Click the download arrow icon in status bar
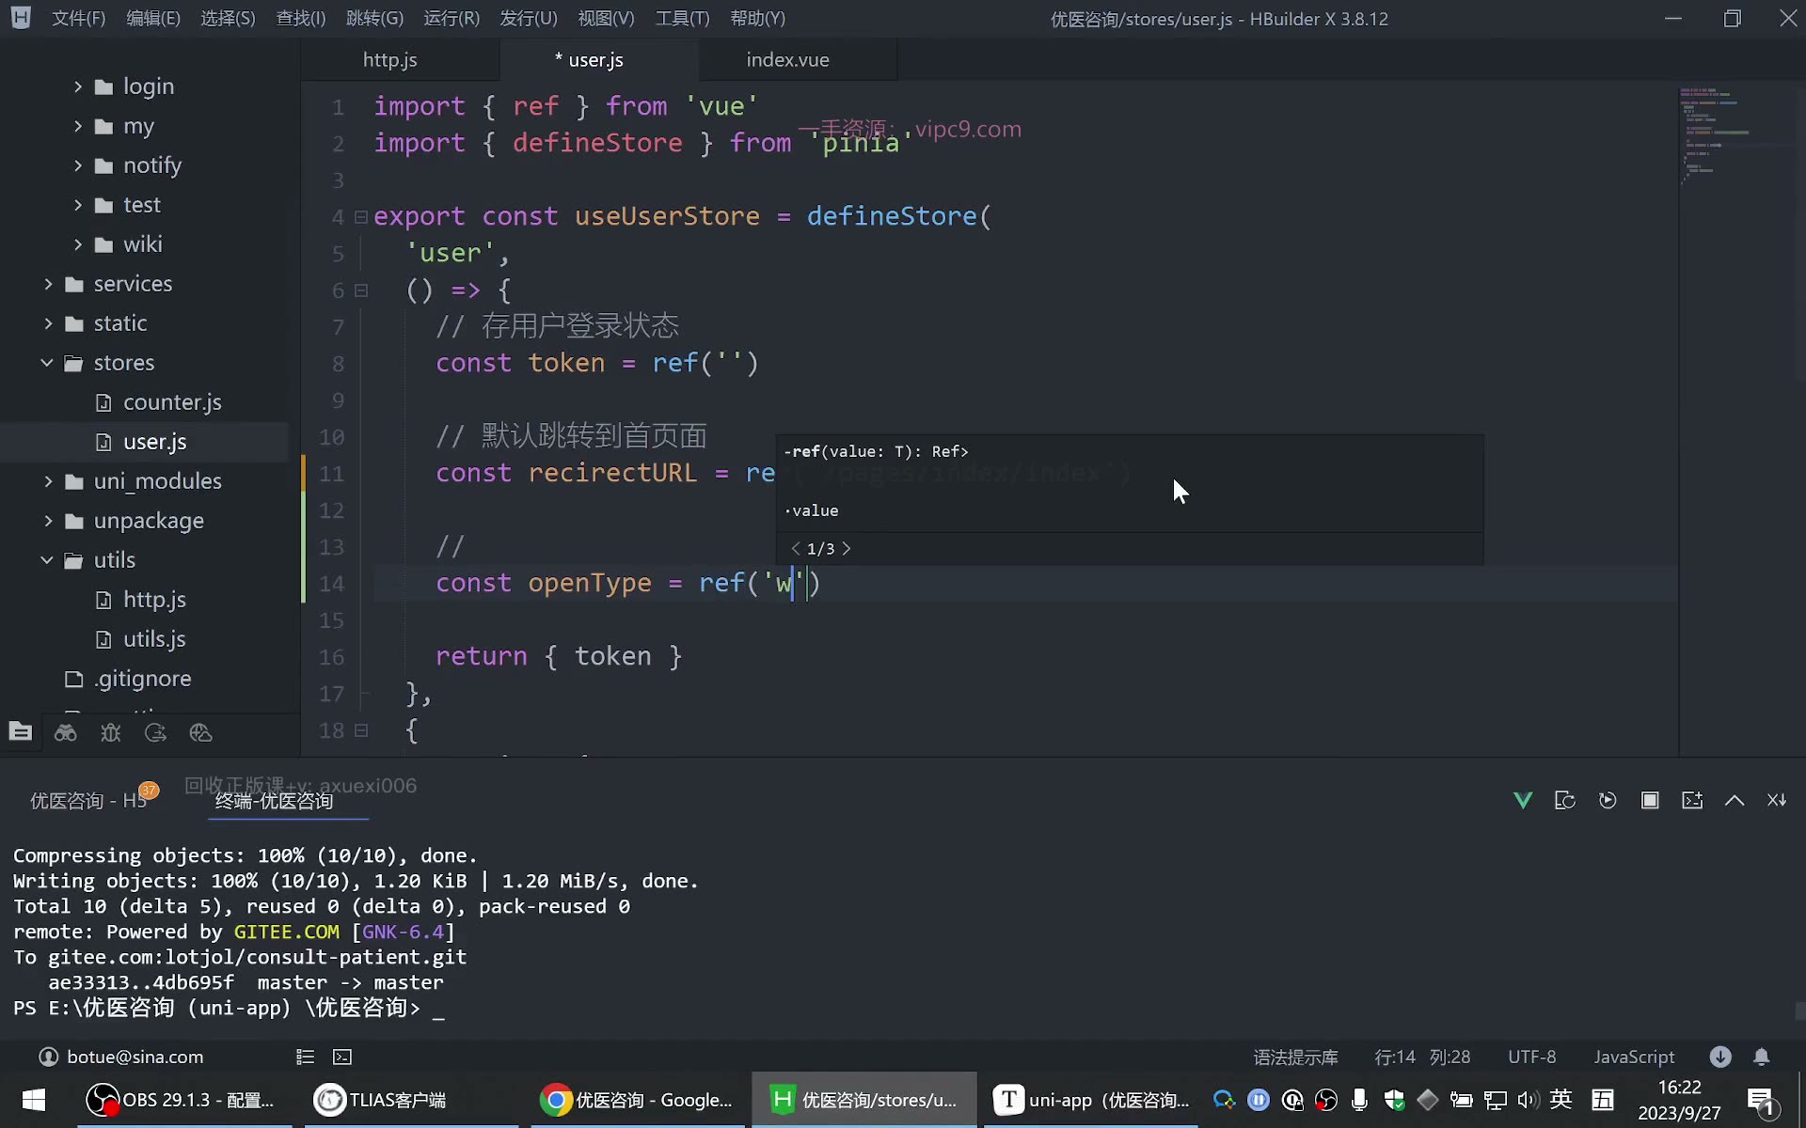The image size is (1806, 1128). pos(1720,1057)
